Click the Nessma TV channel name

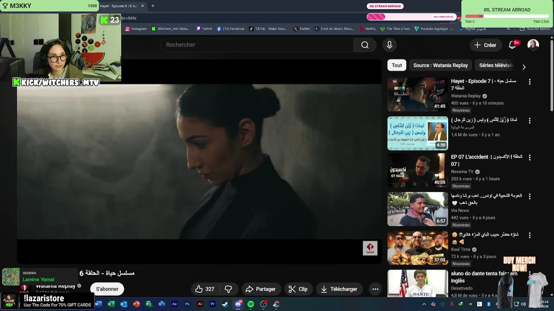462,171
